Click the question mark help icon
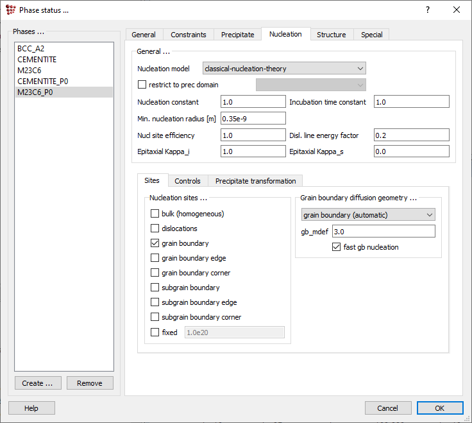472x423 pixels. click(428, 10)
